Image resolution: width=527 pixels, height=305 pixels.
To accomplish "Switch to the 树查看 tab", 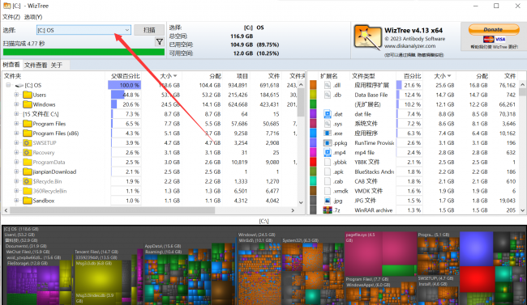I will tap(11, 65).
